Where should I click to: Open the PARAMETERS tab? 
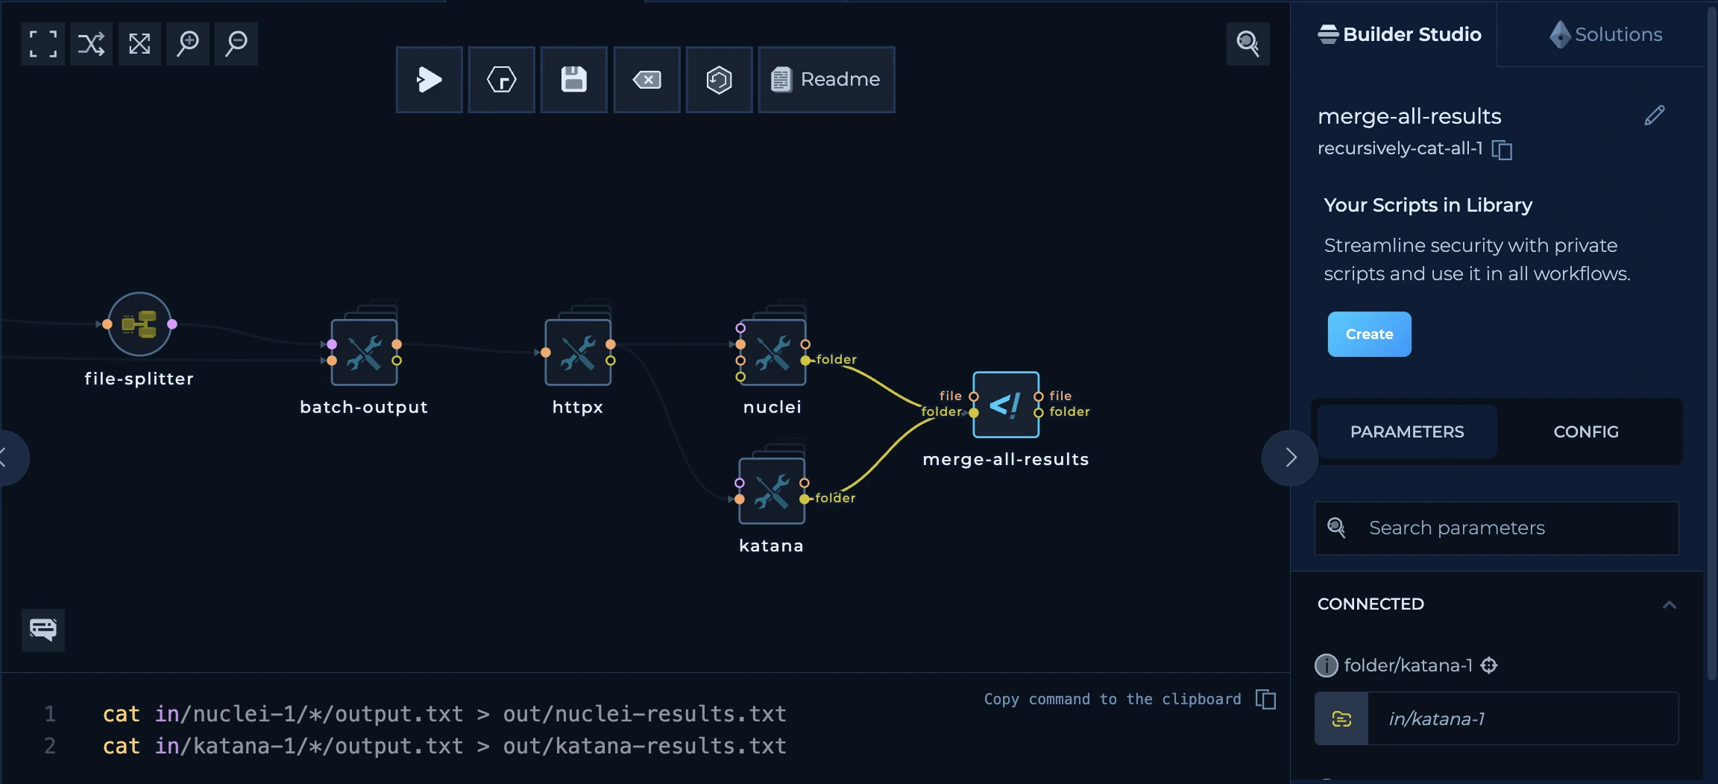tap(1407, 431)
